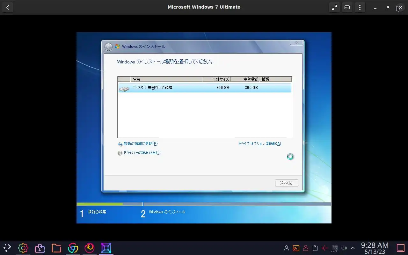
Task: Switch to the Boxes app in taskbar
Action: 106,248
